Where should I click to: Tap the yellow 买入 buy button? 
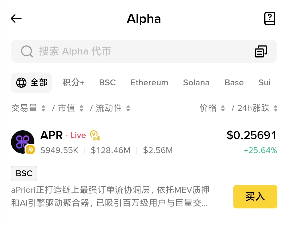pos(255,197)
